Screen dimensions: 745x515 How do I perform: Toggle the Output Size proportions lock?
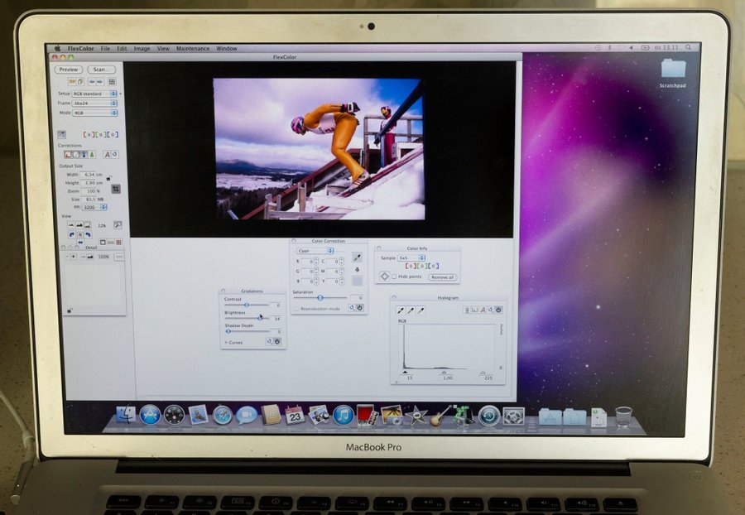tap(108, 177)
